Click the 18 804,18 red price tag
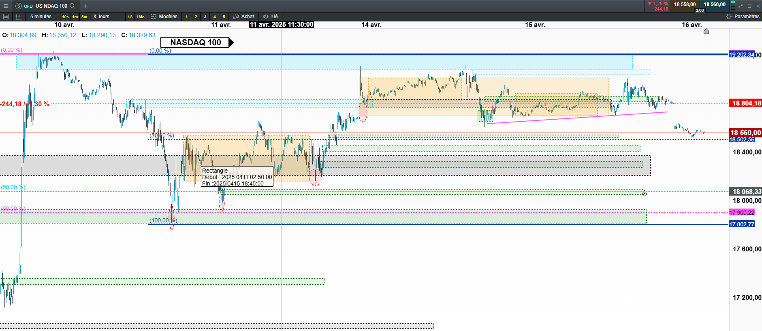Image resolution: width=762 pixels, height=331 pixels. pyautogui.click(x=745, y=103)
